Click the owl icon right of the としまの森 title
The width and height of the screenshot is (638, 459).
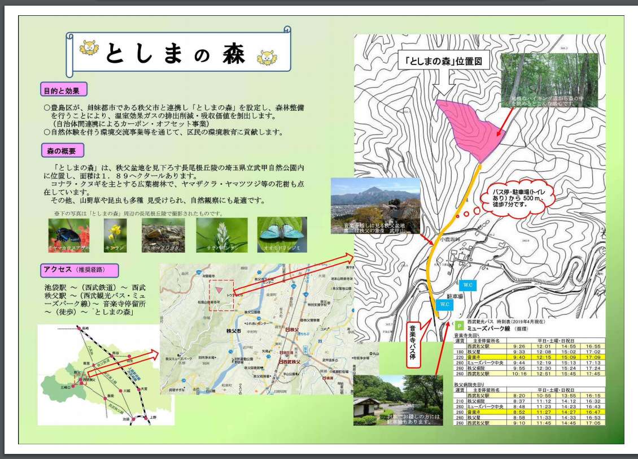tap(267, 58)
